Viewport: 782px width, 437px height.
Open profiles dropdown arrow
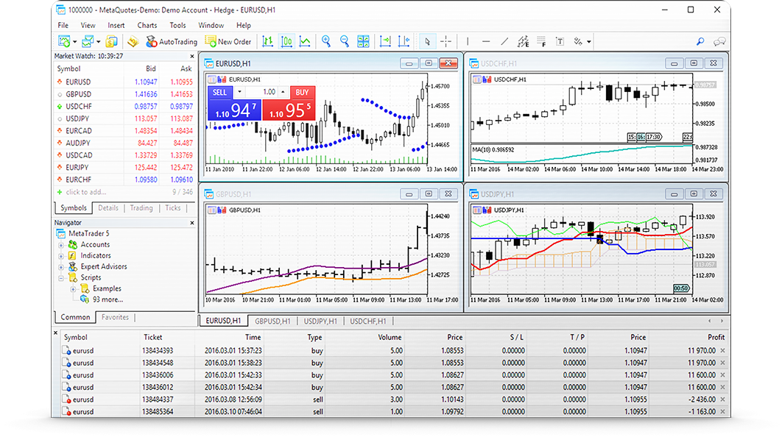(98, 42)
